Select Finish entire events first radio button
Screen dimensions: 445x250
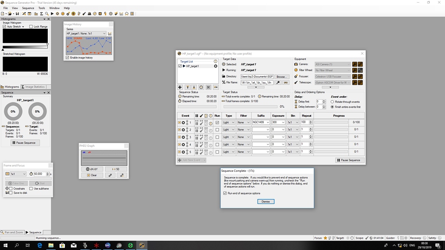pos(332,107)
